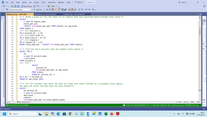Toggle Include Client Statistics
Image resolution: width=207 pixels, height=117 pixels.
coord(65,9)
